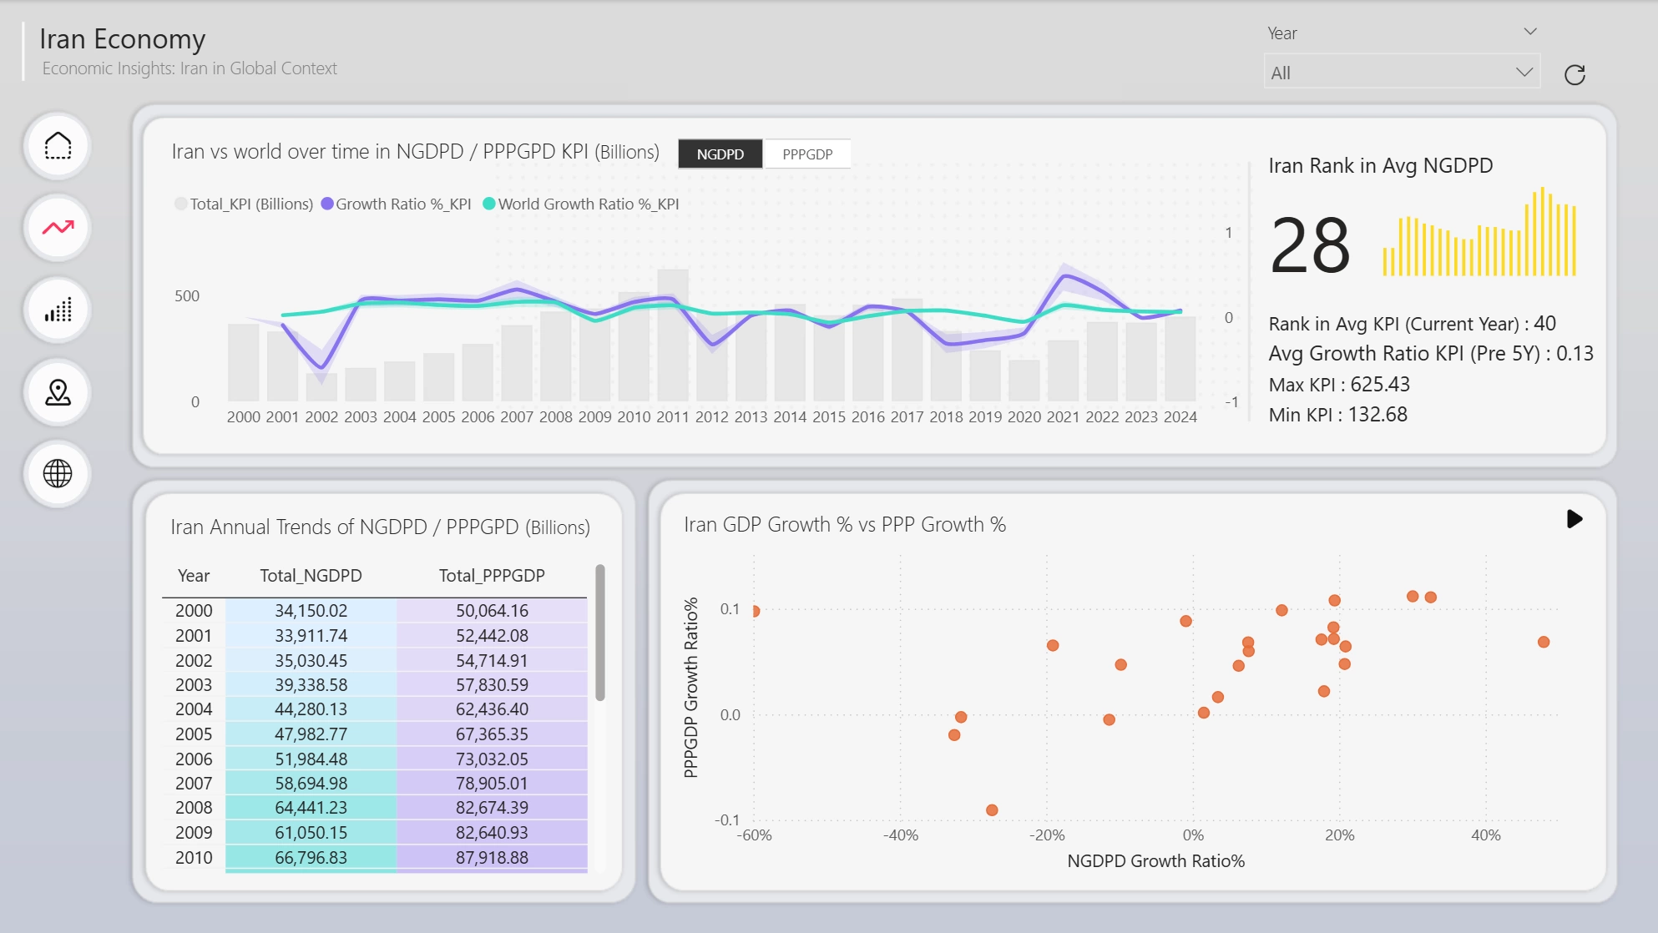Click the refresh reset filter icon
Viewport: 1658px width, 933px height.
(1575, 75)
